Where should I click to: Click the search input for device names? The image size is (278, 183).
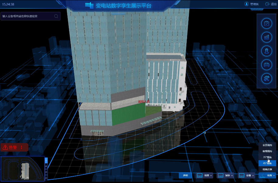(x=27, y=16)
